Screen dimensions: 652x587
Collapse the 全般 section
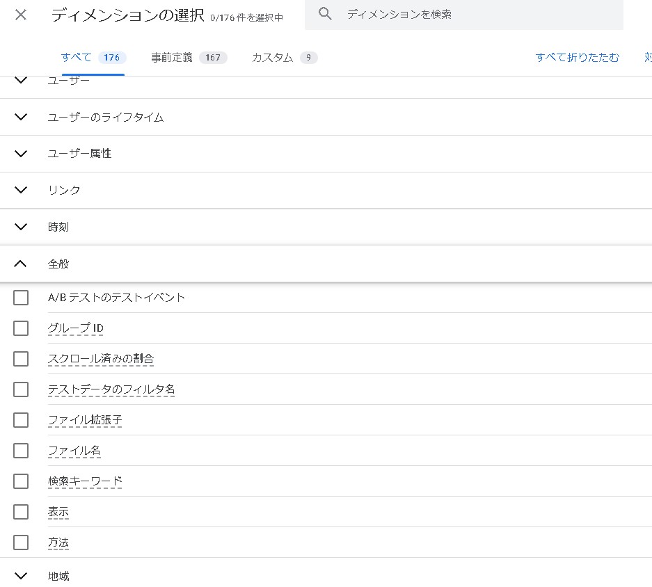21,264
